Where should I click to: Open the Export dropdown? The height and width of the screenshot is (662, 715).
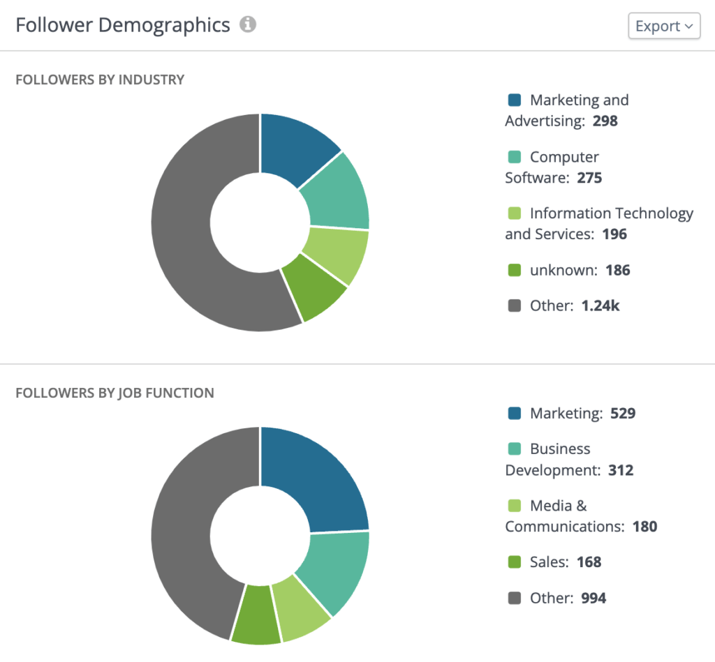[664, 26]
